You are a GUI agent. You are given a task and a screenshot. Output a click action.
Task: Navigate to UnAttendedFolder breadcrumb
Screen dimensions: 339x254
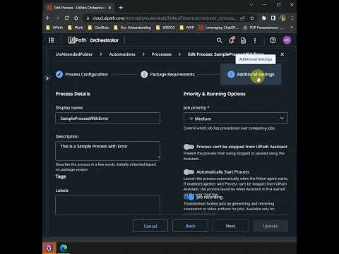point(74,54)
